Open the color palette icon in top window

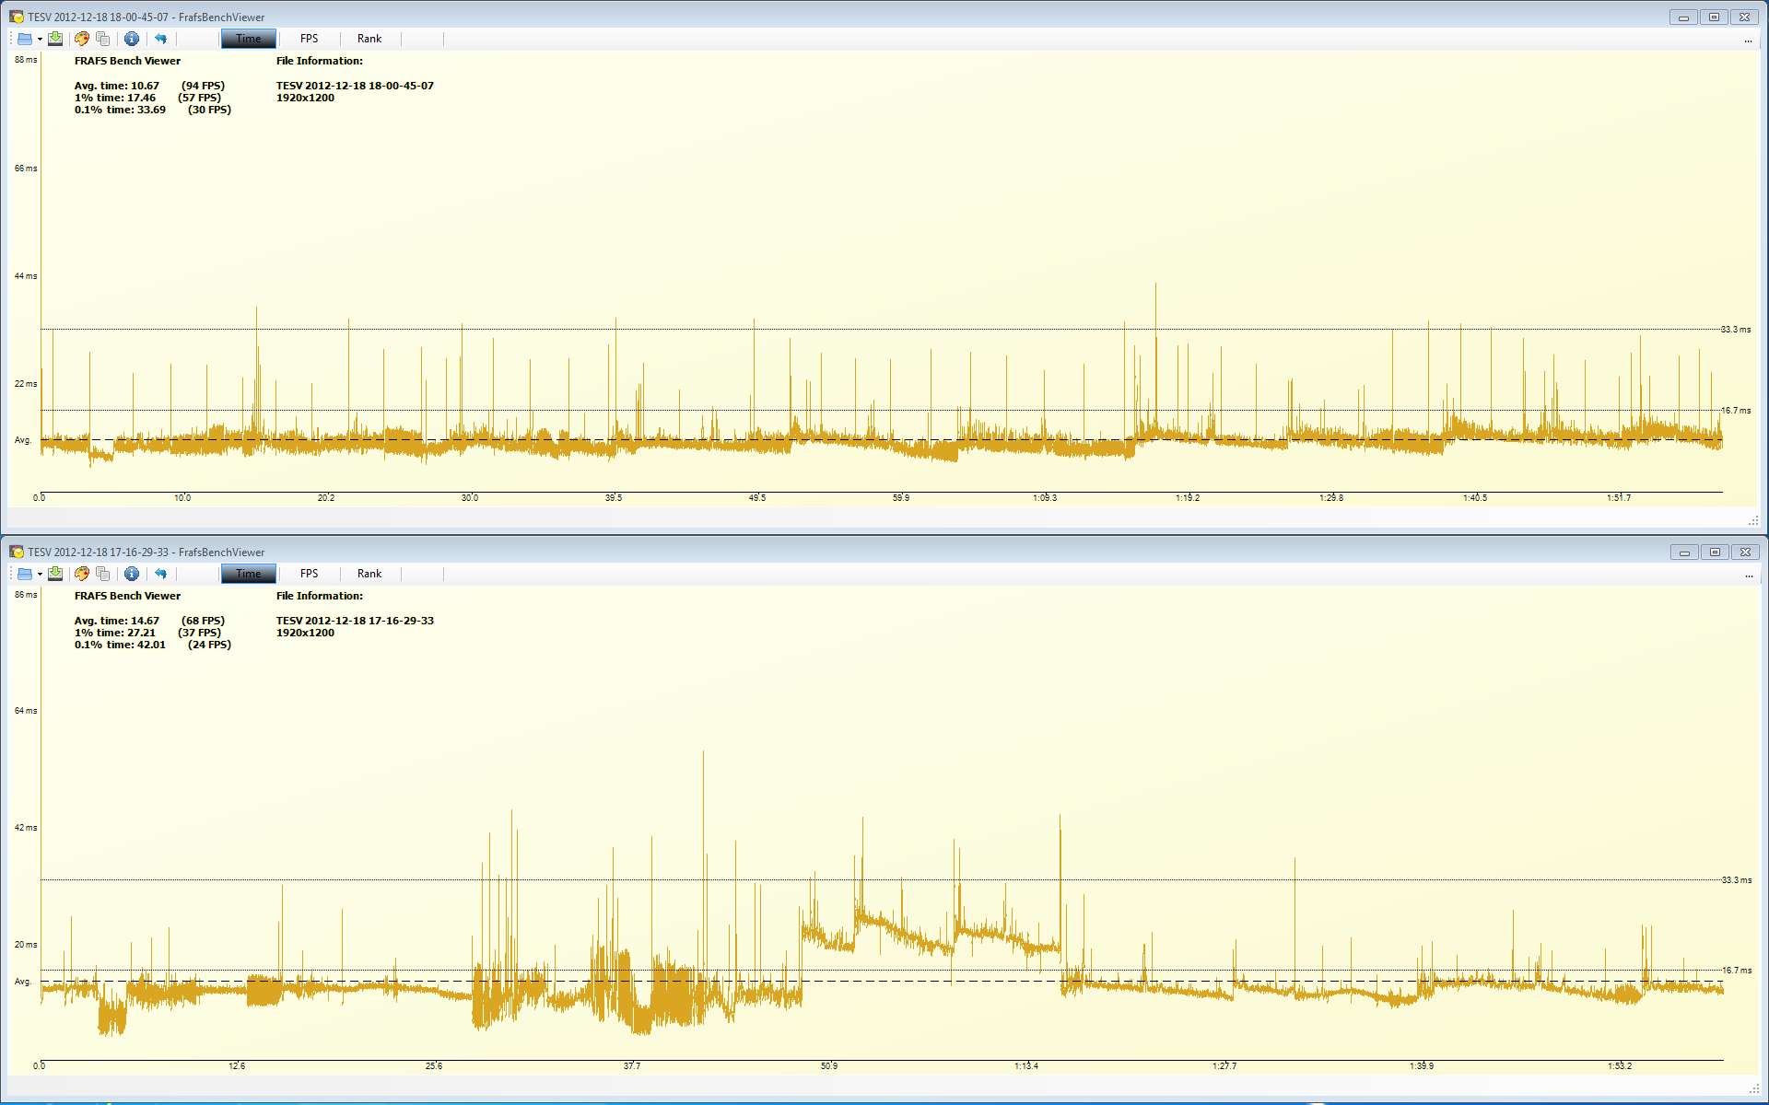tap(82, 39)
